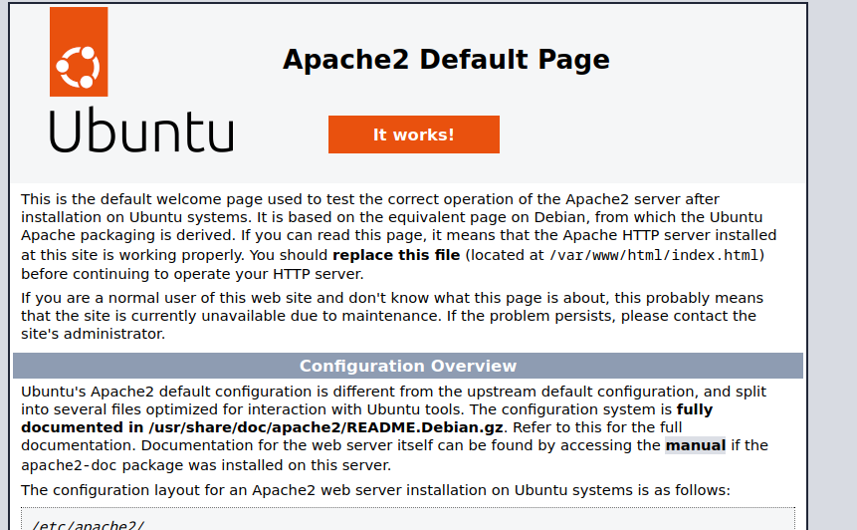
Task: Click the line "The configuration layout for an Apache2"
Action: coord(375,490)
